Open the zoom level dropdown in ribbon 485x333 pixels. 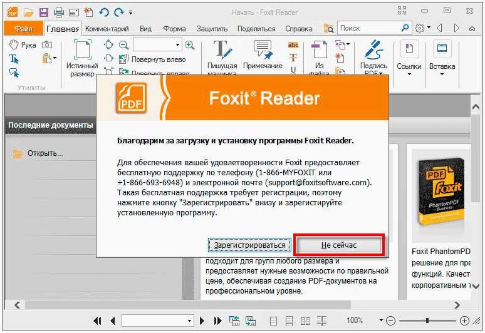[x=177, y=45]
